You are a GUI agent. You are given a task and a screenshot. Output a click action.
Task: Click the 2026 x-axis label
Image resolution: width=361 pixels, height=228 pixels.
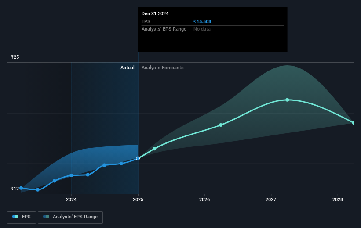point(204,199)
